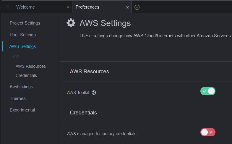Open Keybindings preferences

tap(21, 87)
